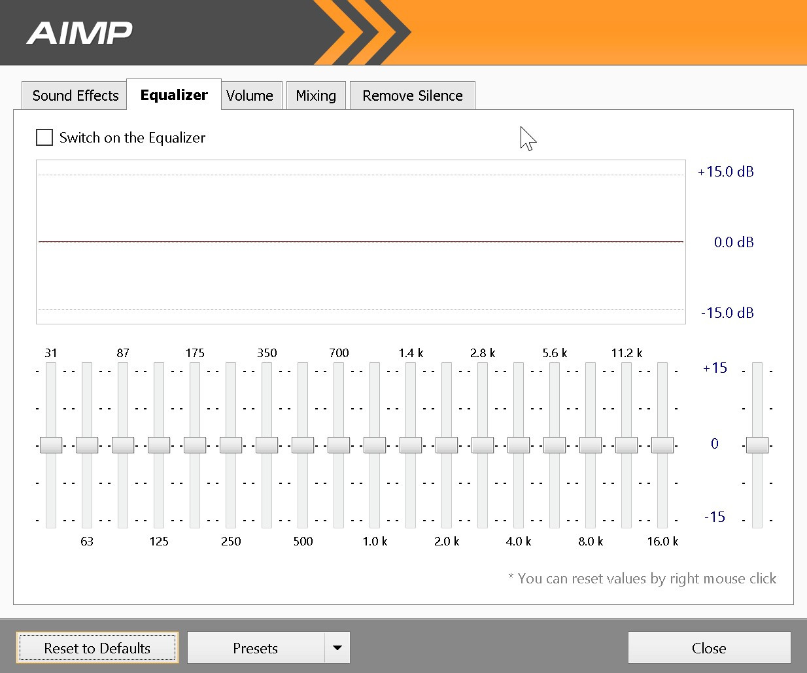Click the preamp slider at far right
This screenshot has width=807, height=673.
click(x=757, y=445)
